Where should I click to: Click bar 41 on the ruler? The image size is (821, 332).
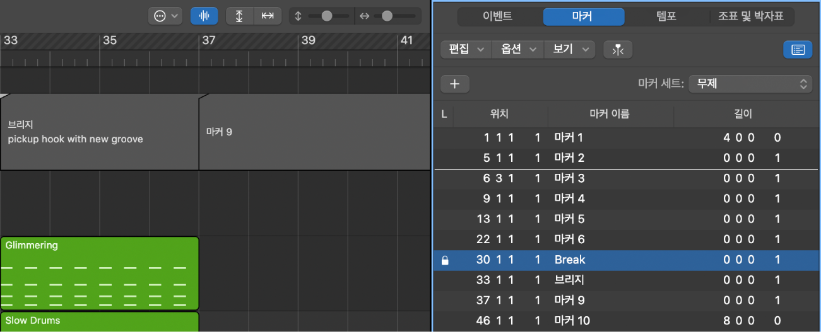407,40
